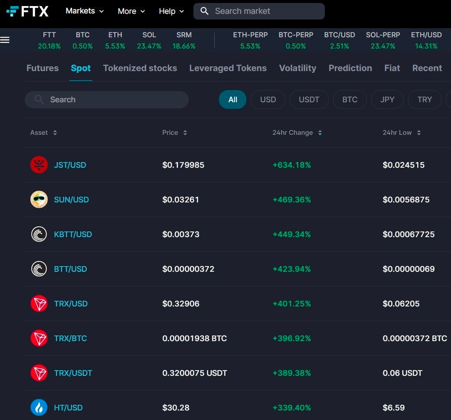Open the Leveraged Tokens tab

(228, 68)
